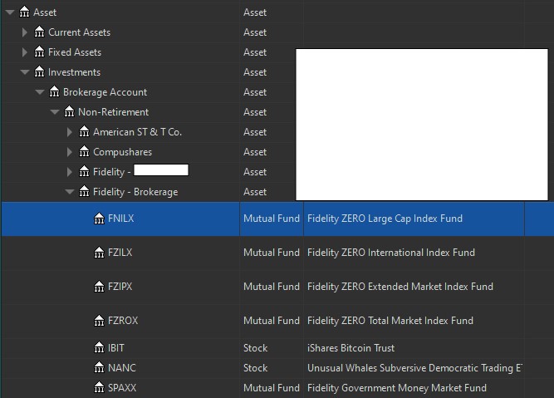Click the bank icon next to FNILX
This screenshot has width=554, height=398.
pyautogui.click(x=99, y=219)
